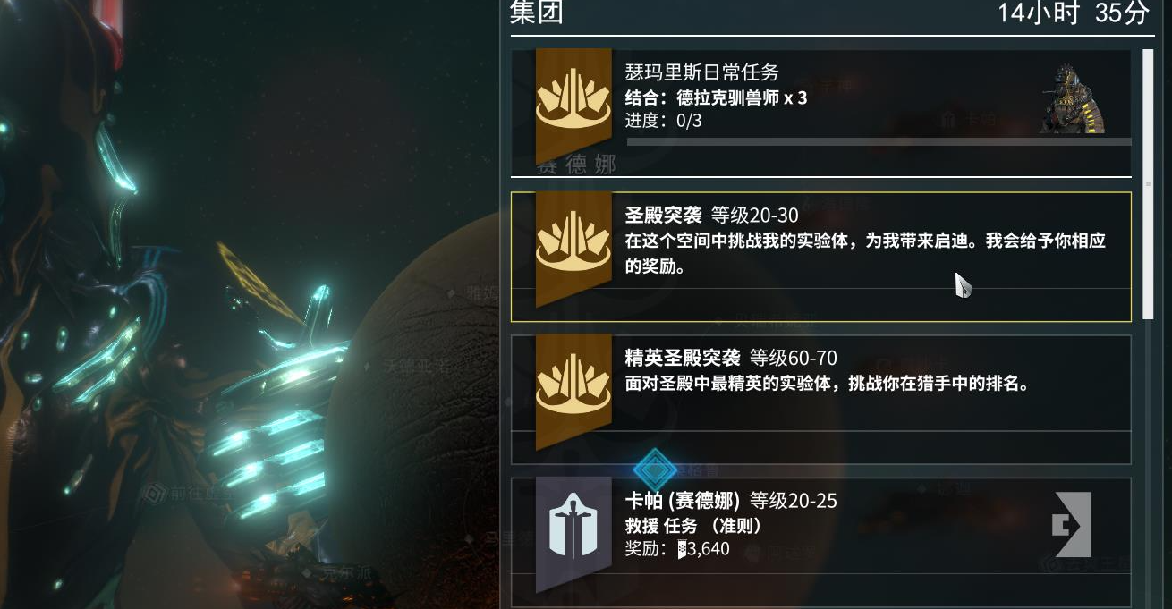The image size is (1172, 609).
Task: Click the 卡帕 rescue mission sword banner icon
Action: tap(573, 535)
